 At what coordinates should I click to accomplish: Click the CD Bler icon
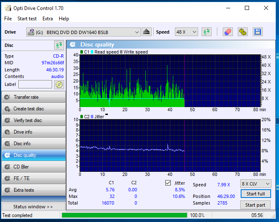pyautogui.click(x=7, y=167)
